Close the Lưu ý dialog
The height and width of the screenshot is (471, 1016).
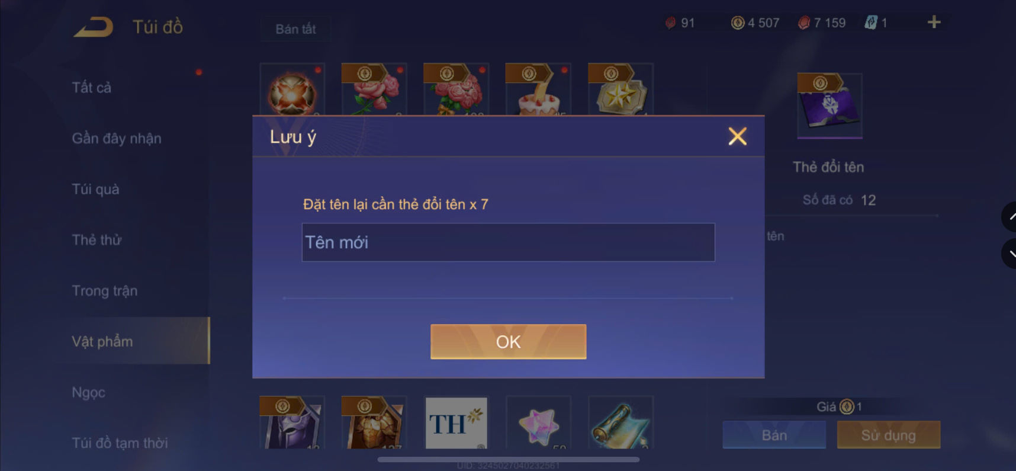[x=737, y=136]
